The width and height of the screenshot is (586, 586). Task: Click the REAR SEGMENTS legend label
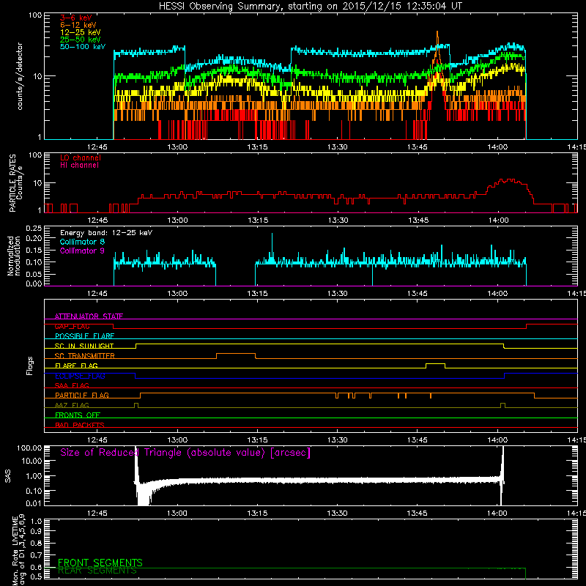click(x=97, y=571)
